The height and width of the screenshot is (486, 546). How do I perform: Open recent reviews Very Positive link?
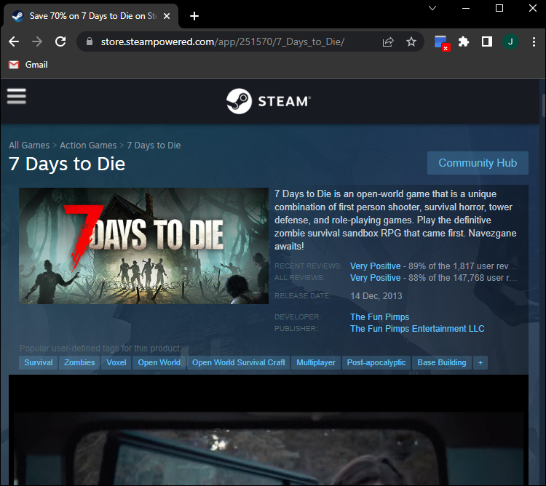tap(375, 266)
